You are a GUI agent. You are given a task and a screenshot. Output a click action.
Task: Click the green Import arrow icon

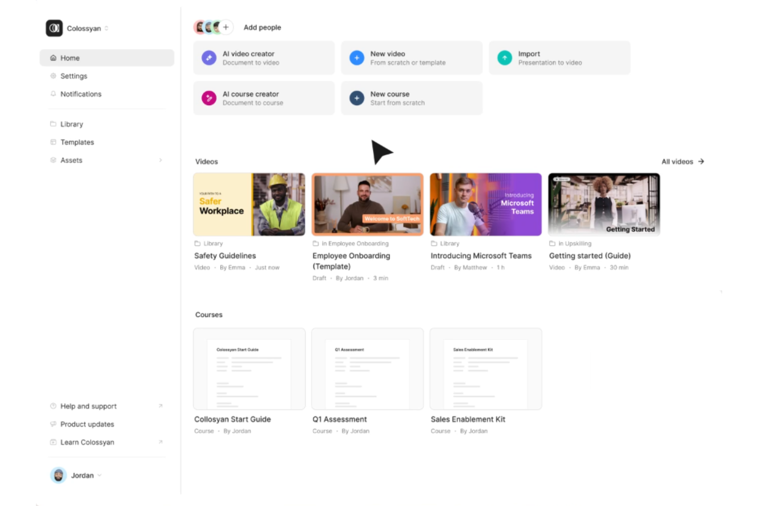click(x=504, y=58)
